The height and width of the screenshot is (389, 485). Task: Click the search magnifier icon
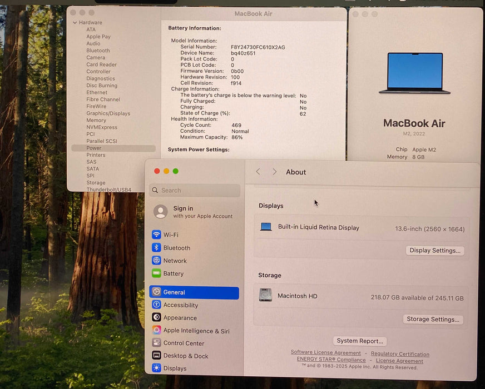155,190
